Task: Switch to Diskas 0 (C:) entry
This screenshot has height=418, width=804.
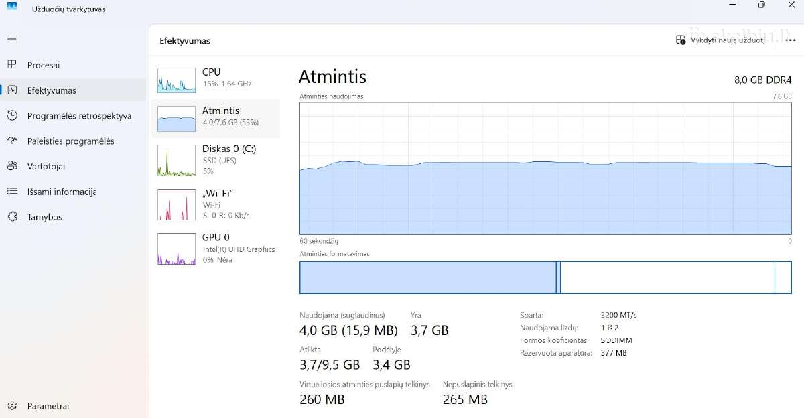Action: 216,160
